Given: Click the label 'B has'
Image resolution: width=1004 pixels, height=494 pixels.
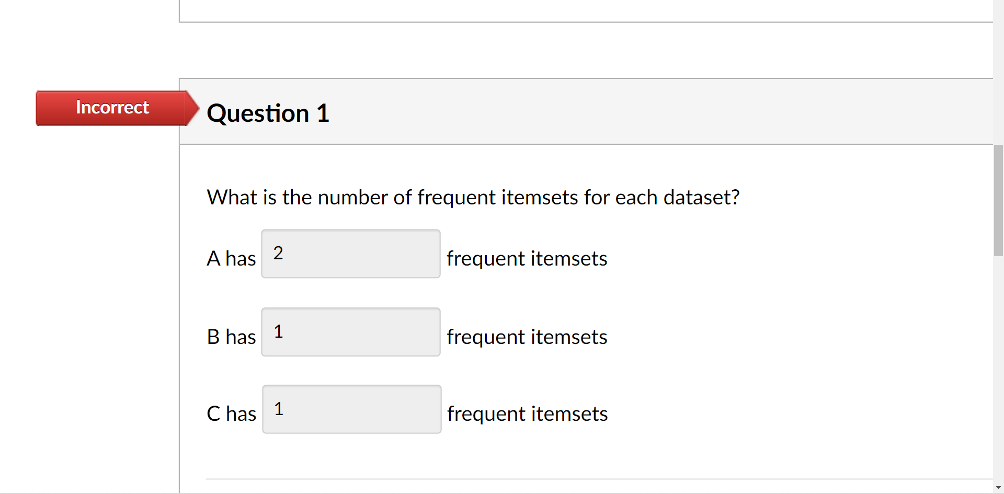Looking at the screenshot, I should tap(231, 337).
